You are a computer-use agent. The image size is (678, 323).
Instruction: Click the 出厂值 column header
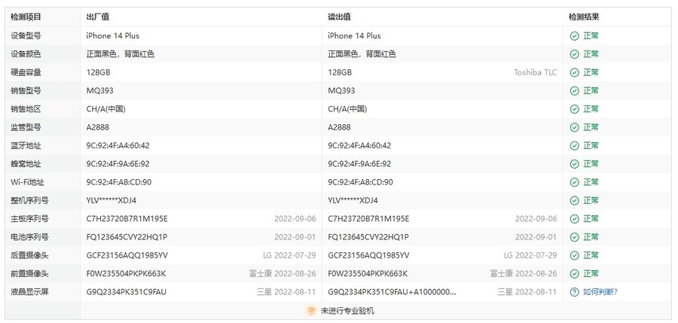[98, 17]
